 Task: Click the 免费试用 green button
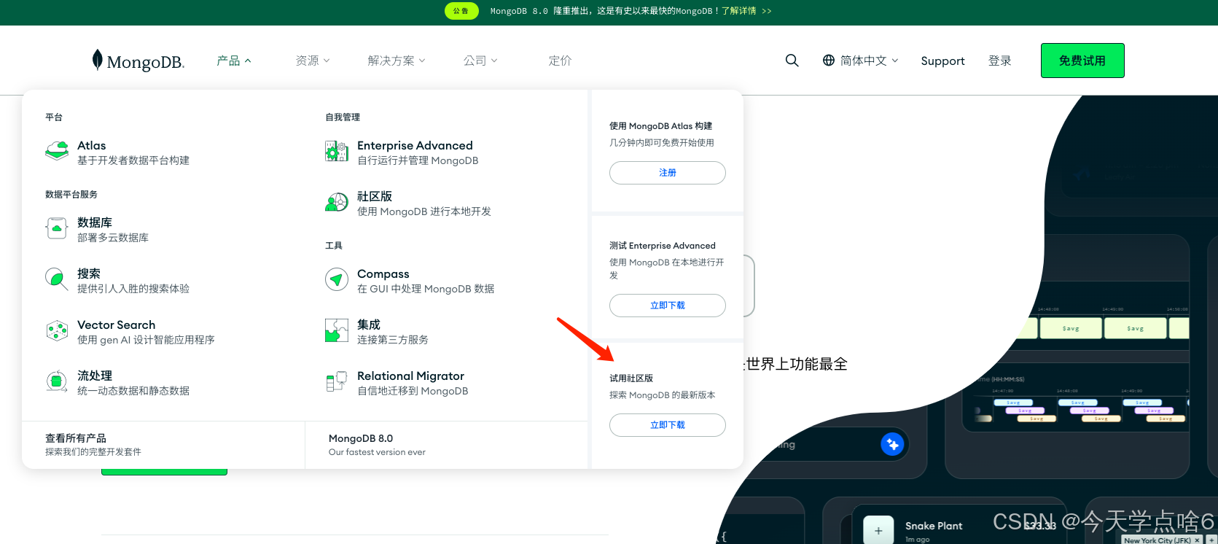pos(1082,61)
